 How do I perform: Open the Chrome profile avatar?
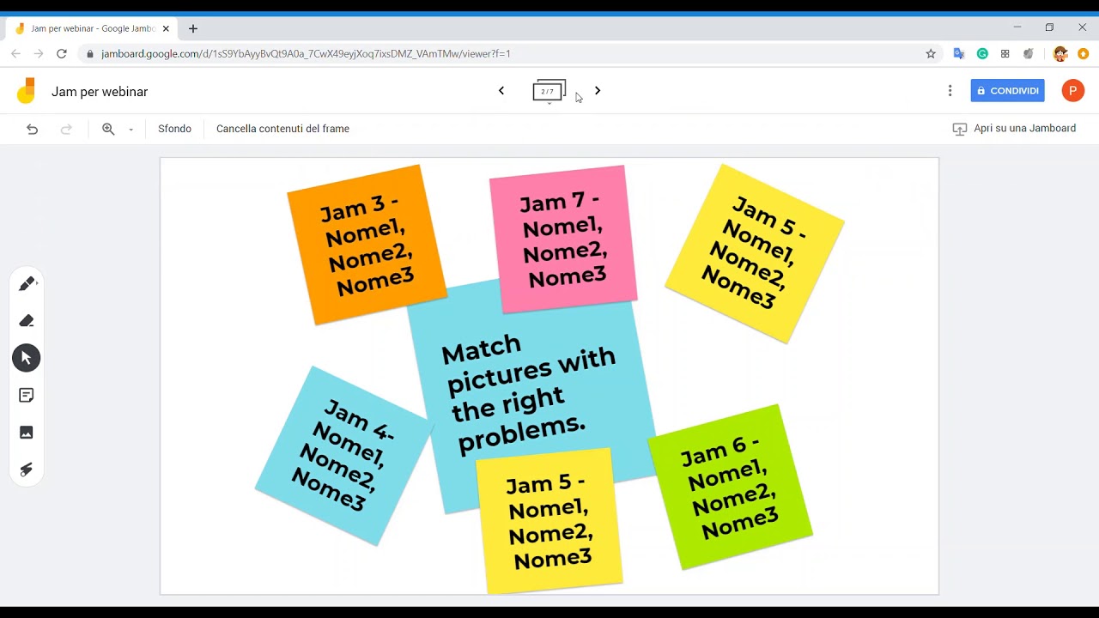(x=1060, y=54)
